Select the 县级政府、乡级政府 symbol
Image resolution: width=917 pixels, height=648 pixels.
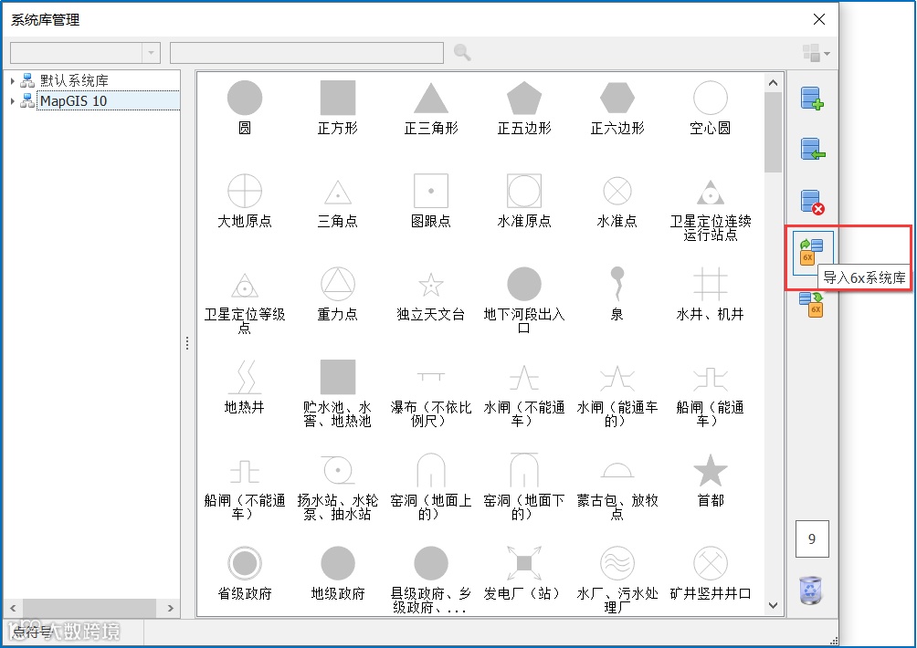click(x=431, y=580)
